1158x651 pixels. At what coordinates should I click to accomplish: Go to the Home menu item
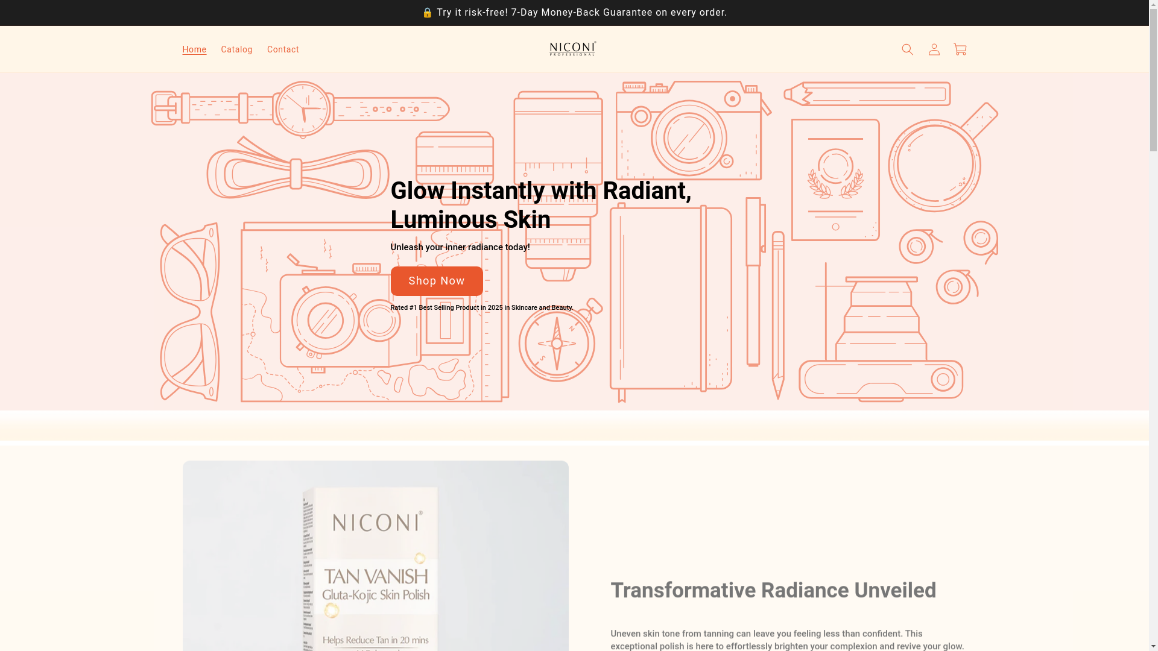tap(194, 49)
